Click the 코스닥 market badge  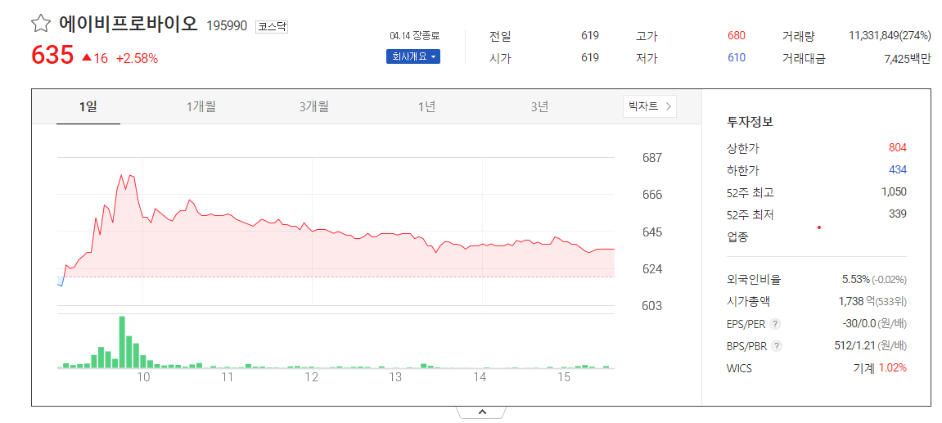[x=272, y=26]
